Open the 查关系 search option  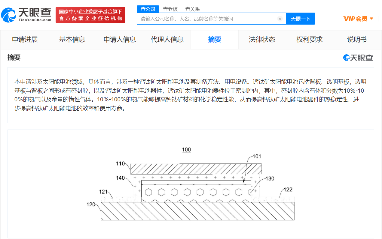[x=192, y=9]
